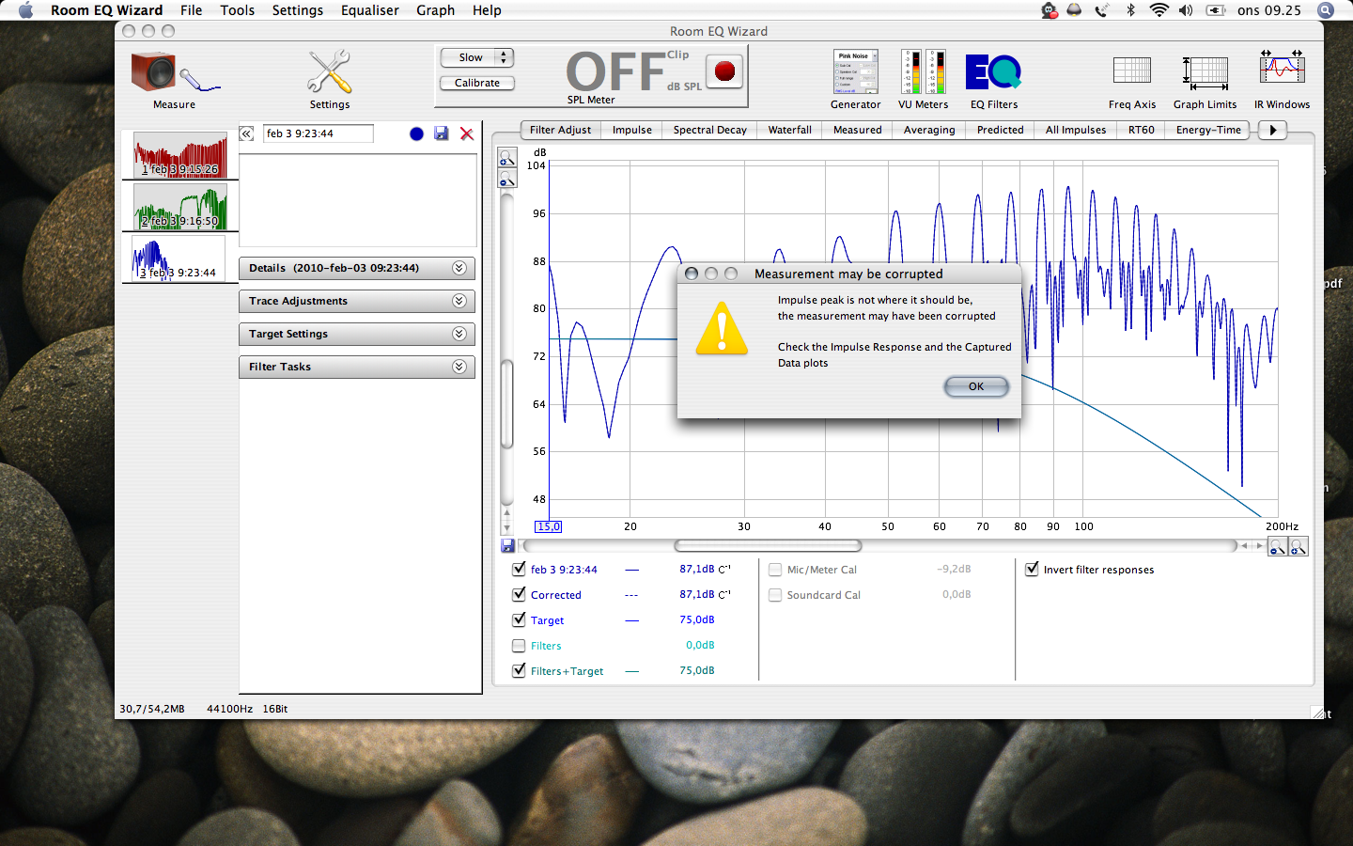Viewport: 1353px width, 846px height.
Task: Collapse the measurement panel with the double-chevron icon
Action: 246,133
